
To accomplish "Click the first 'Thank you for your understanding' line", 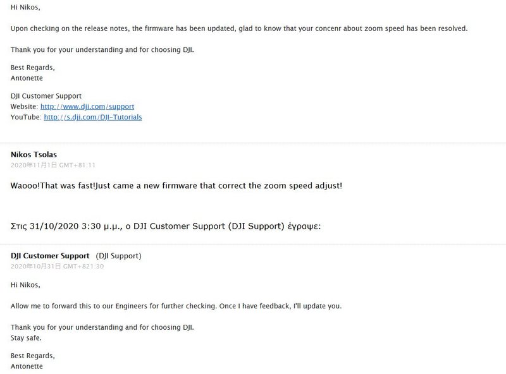I will (102, 50).
